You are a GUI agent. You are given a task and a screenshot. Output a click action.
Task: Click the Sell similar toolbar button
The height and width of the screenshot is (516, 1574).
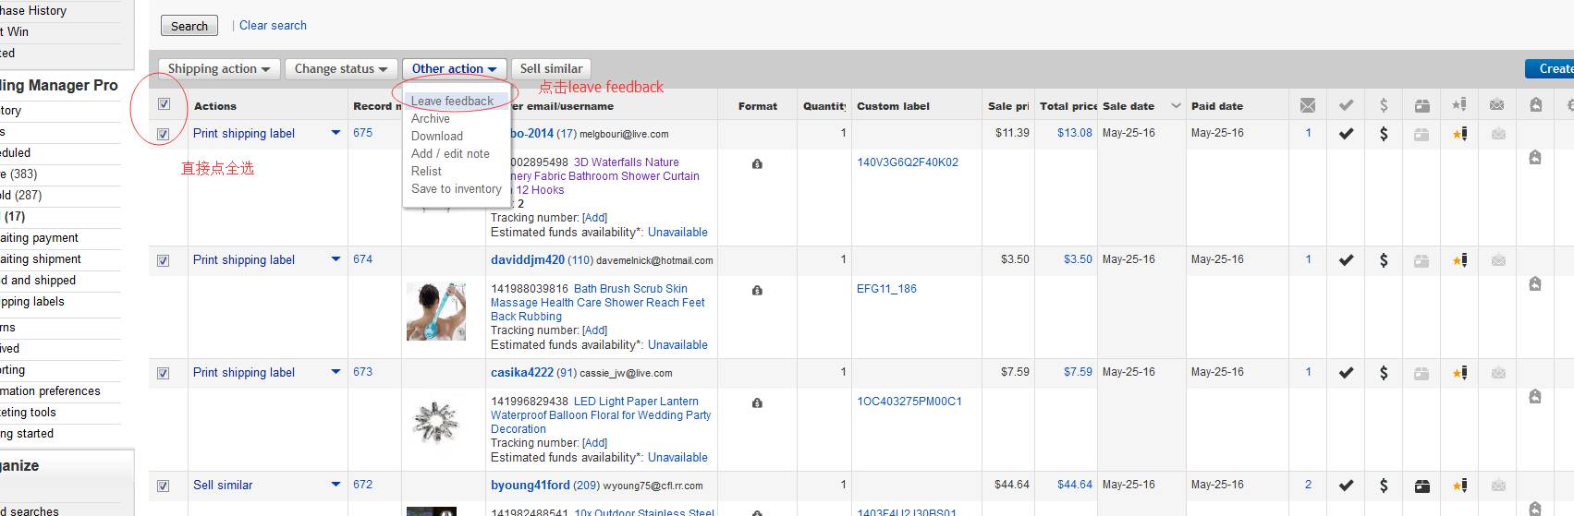551,68
